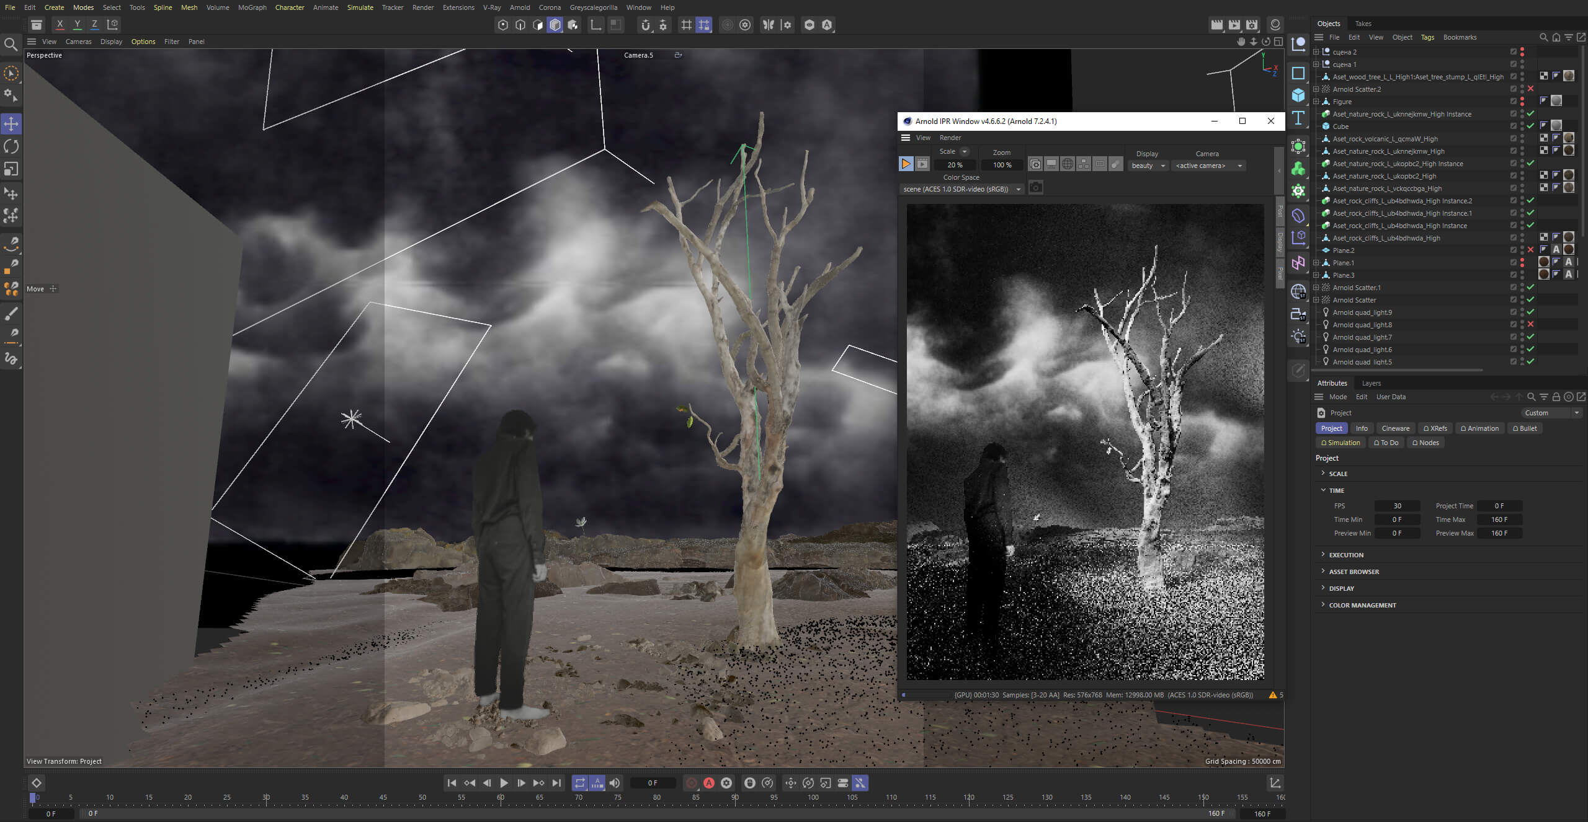Open the Color Space dropdown in IPR window
This screenshot has height=822, width=1588.
click(961, 189)
